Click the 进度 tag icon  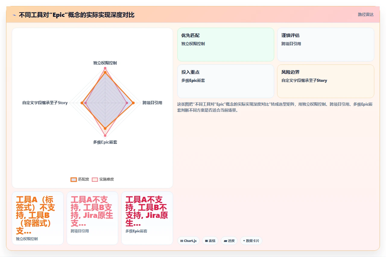(x=225, y=241)
